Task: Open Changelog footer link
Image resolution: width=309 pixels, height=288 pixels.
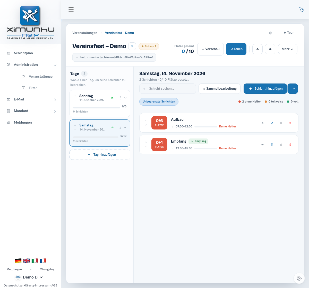Action: (x=47, y=269)
